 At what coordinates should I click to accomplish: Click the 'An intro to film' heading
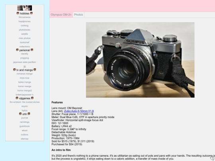click(x=61, y=150)
